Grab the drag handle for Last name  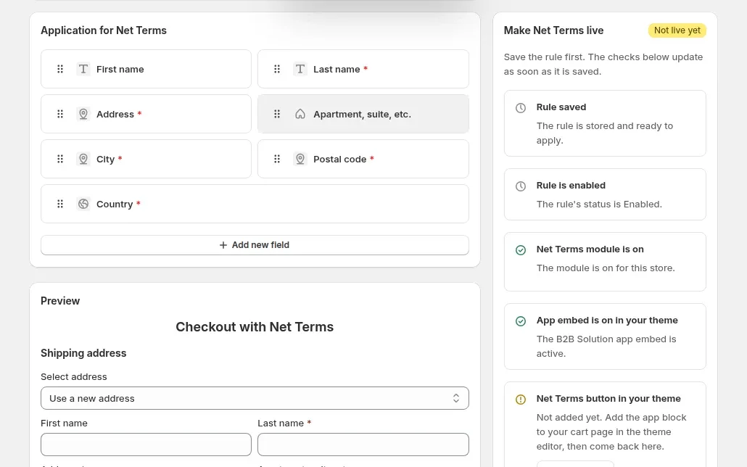pos(277,69)
